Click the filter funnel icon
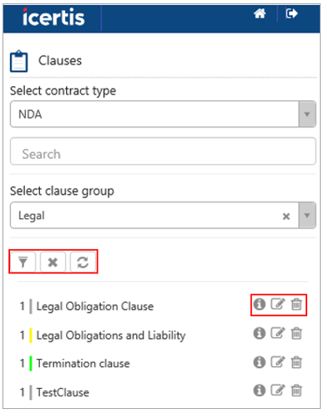Image resolution: width=324 pixels, height=414 pixels. pos(23,262)
